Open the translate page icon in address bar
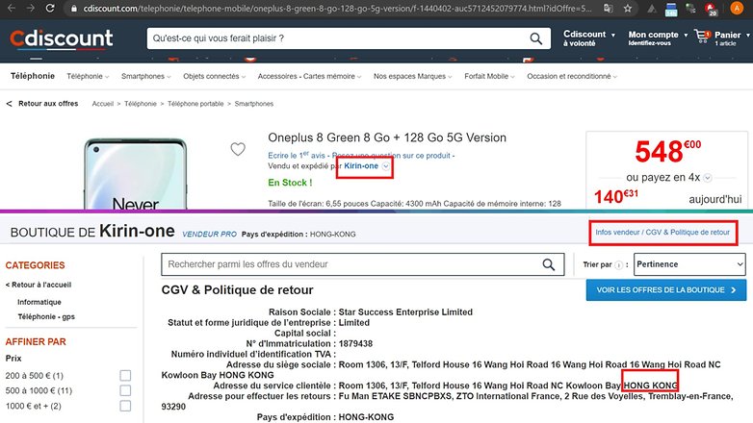Viewport: 753px width, 423px height. click(x=608, y=9)
